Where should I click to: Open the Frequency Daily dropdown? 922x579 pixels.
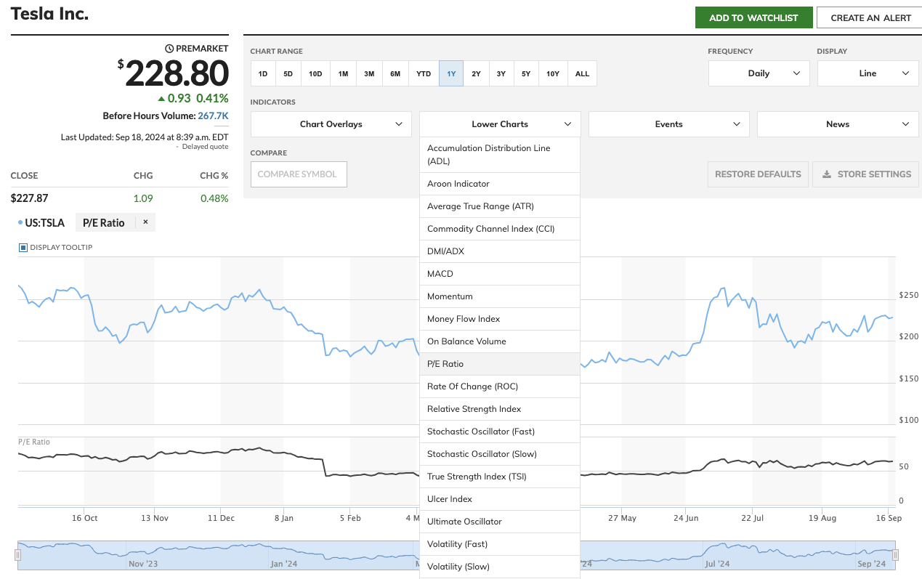coord(759,73)
